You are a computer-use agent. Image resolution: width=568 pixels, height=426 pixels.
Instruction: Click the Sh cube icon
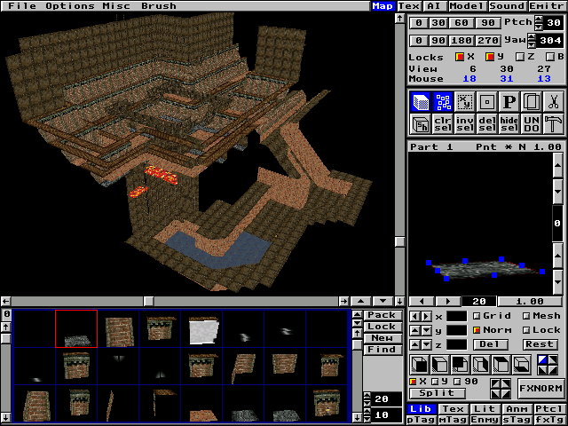click(x=420, y=124)
